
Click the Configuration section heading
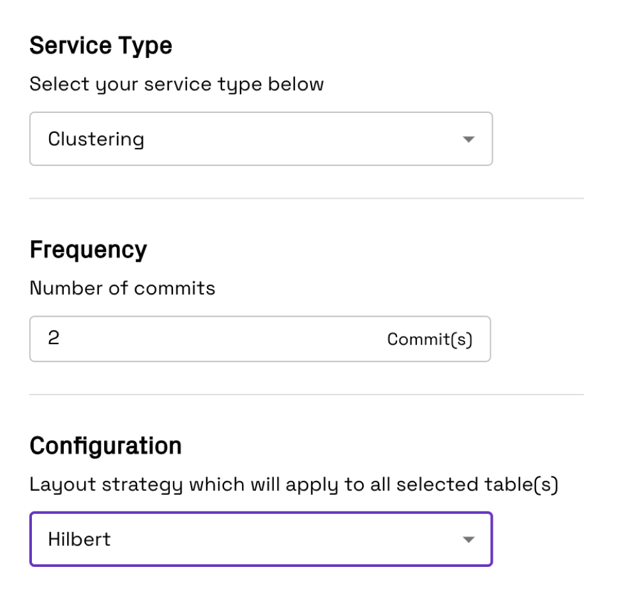[106, 446]
